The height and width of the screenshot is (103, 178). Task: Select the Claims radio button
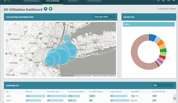(168, 9)
